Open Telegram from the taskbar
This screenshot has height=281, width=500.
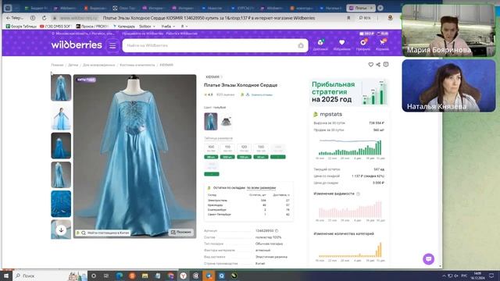209,276
